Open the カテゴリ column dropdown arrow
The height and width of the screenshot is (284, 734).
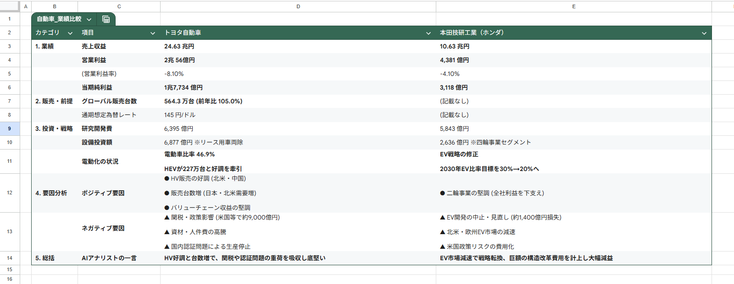(70, 33)
